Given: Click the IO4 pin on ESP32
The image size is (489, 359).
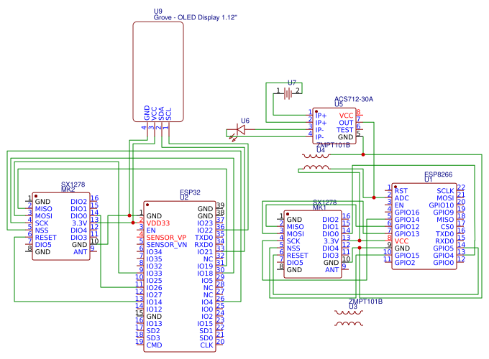Looking at the screenshot, I should tap(207, 302).
